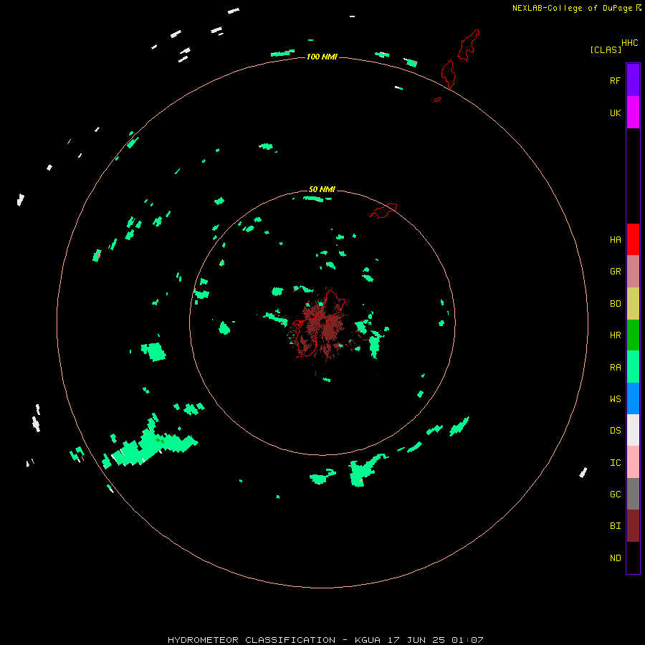Pick the RA bright green legend swatch
This screenshot has height=645, width=645.
pyautogui.click(x=633, y=367)
